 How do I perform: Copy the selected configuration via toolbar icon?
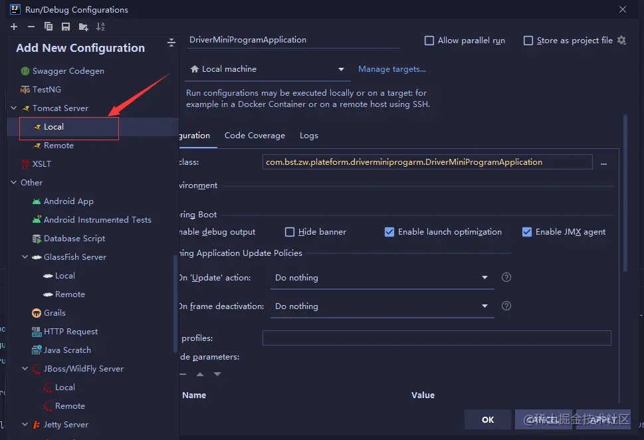click(x=49, y=27)
